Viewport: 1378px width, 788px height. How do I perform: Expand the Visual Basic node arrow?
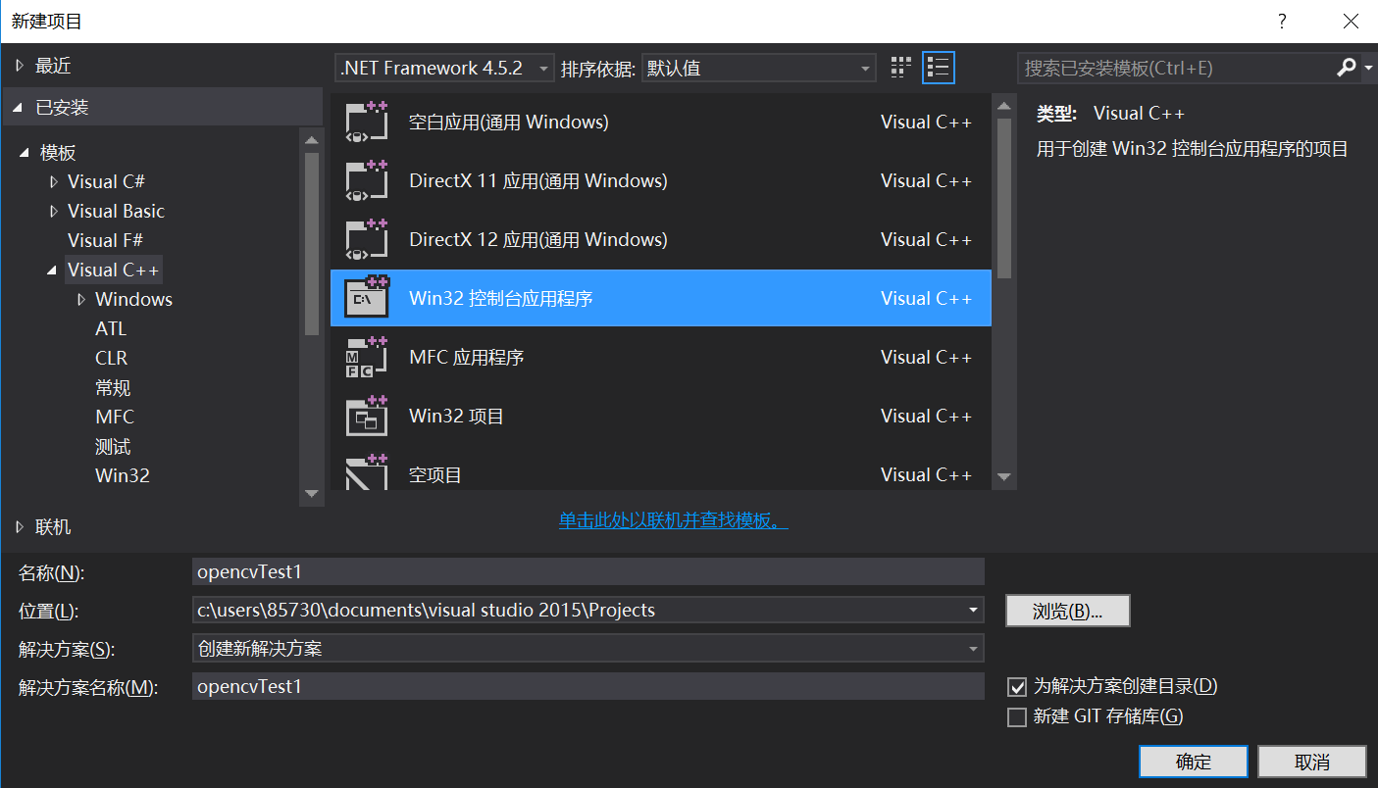click(x=53, y=212)
